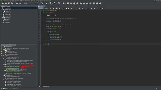Redo the last undone edit

coord(20,3)
